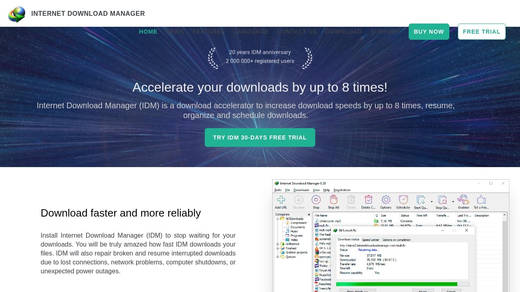Switch to Options on completion tab
Viewport: 520px width, 292px height.
pos(397,240)
